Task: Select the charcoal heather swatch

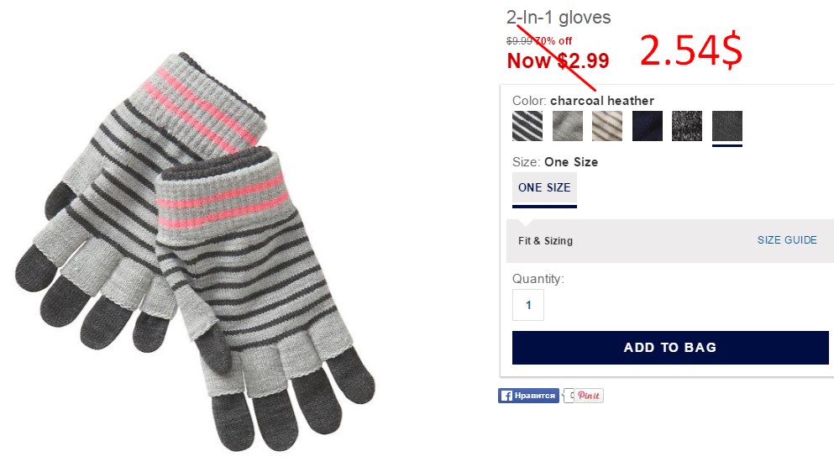Action: tap(727, 126)
